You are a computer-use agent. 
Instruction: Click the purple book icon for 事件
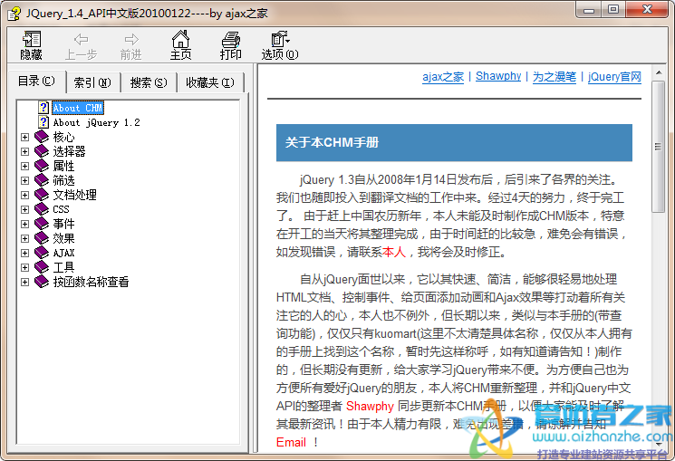point(42,224)
